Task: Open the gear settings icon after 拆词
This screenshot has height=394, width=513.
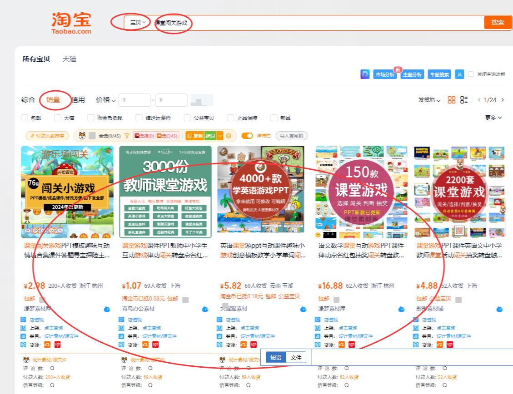Action: pyautogui.click(x=229, y=136)
